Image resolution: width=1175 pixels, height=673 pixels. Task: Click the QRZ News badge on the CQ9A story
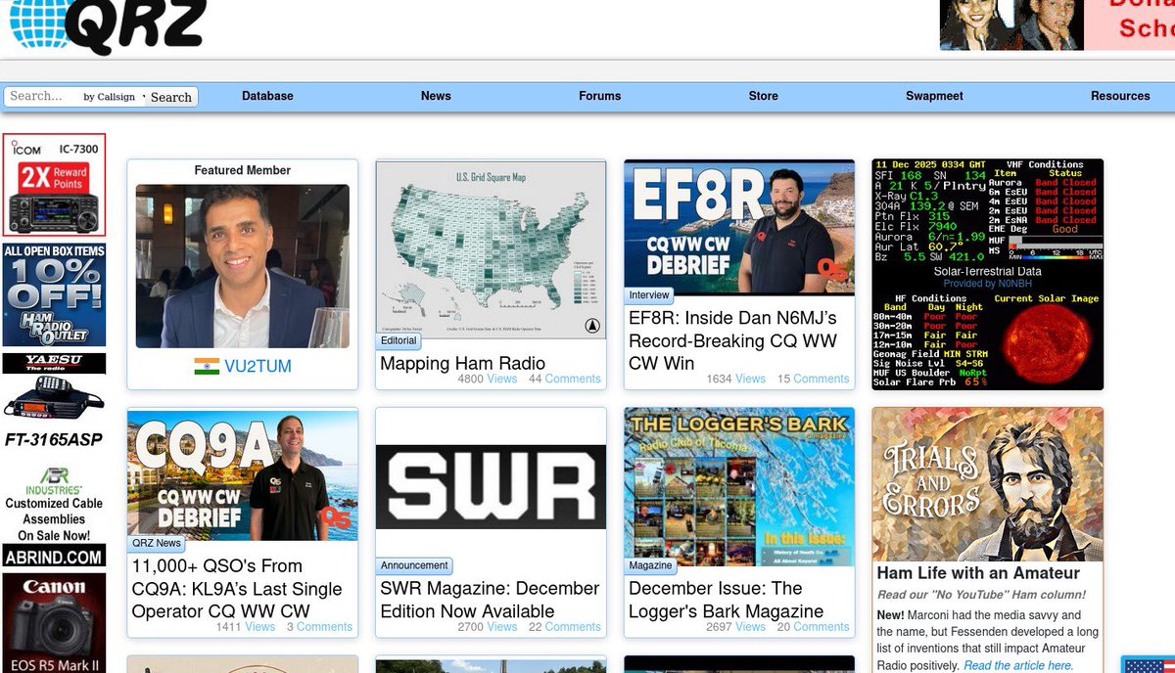[x=155, y=543]
